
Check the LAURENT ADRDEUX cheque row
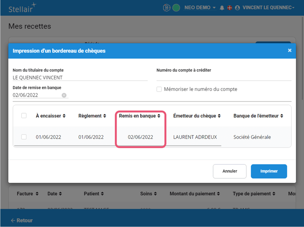[x=24, y=137]
